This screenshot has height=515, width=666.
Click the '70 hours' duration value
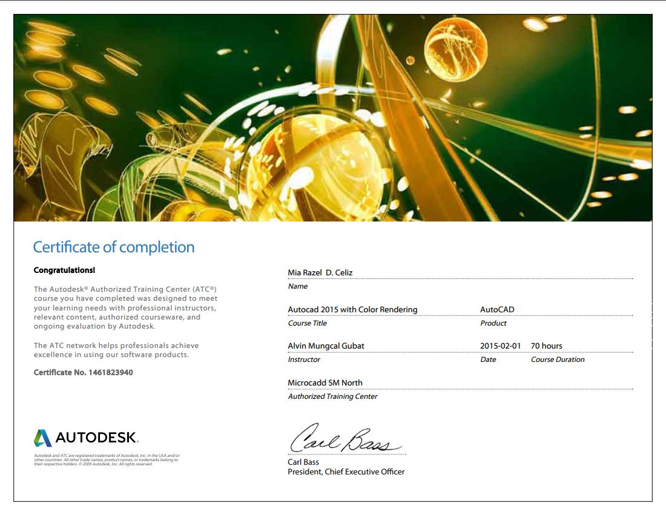[x=546, y=346]
